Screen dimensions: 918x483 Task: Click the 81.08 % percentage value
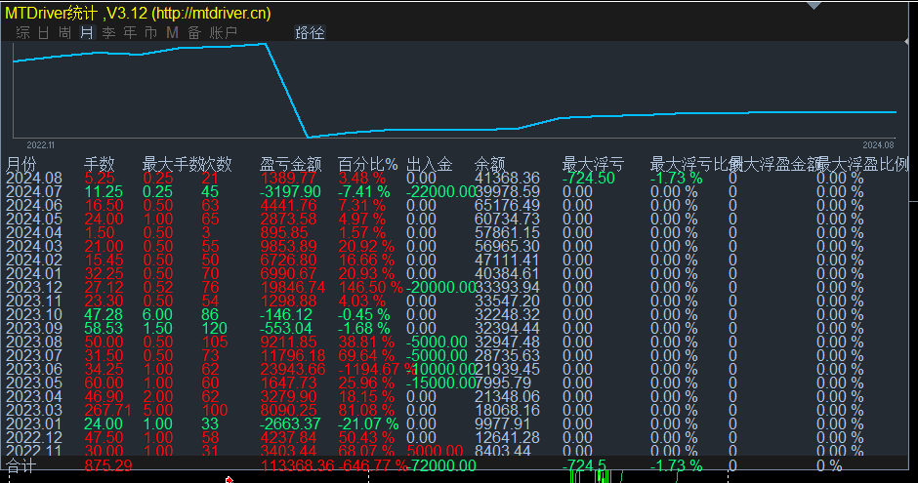point(366,411)
